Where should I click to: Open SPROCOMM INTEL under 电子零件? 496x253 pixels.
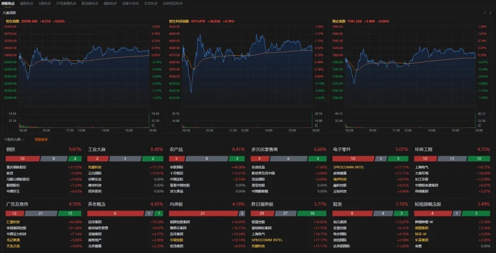[349, 167]
